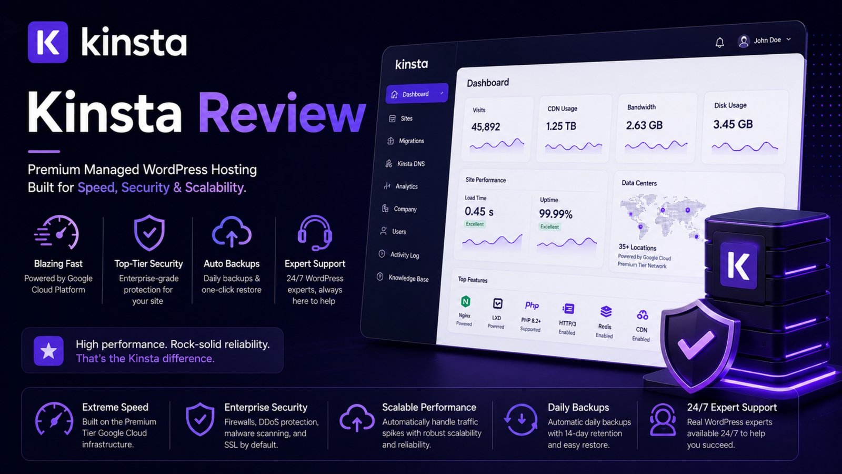
Task: Click the CDN feature icon in Top Features
Action: pyautogui.click(x=643, y=315)
